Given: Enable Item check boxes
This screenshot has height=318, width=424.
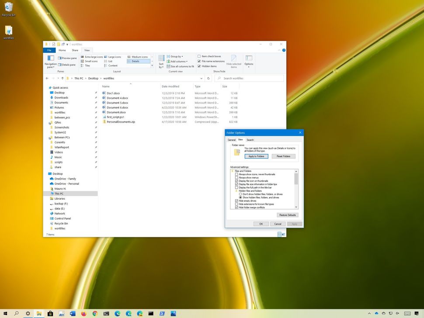Looking at the screenshot, I should (x=199, y=56).
